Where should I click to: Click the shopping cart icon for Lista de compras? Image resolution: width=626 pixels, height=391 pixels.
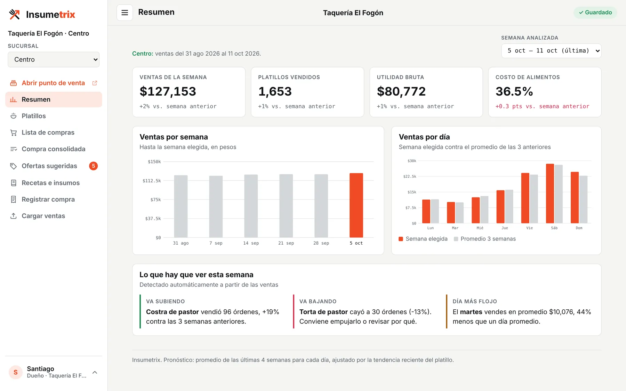click(x=14, y=132)
